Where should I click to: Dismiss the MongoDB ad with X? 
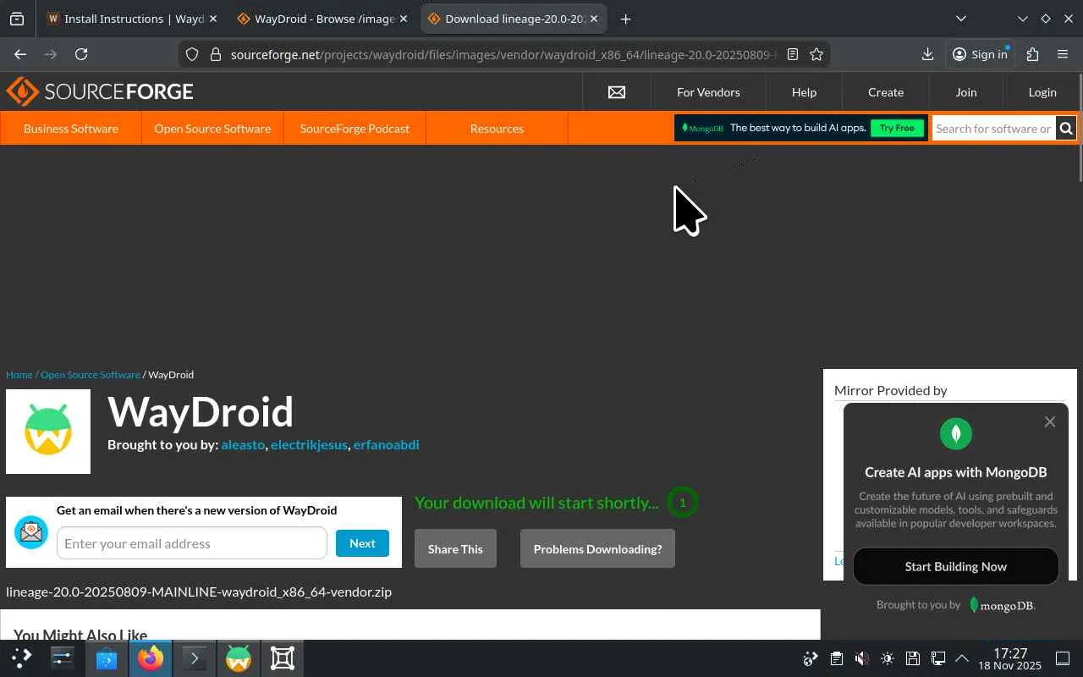pos(1050,421)
